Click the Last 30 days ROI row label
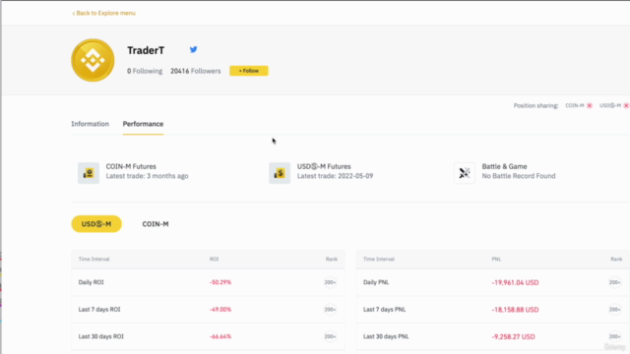Viewport: 630px width, 354px height. tap(100, 336)
